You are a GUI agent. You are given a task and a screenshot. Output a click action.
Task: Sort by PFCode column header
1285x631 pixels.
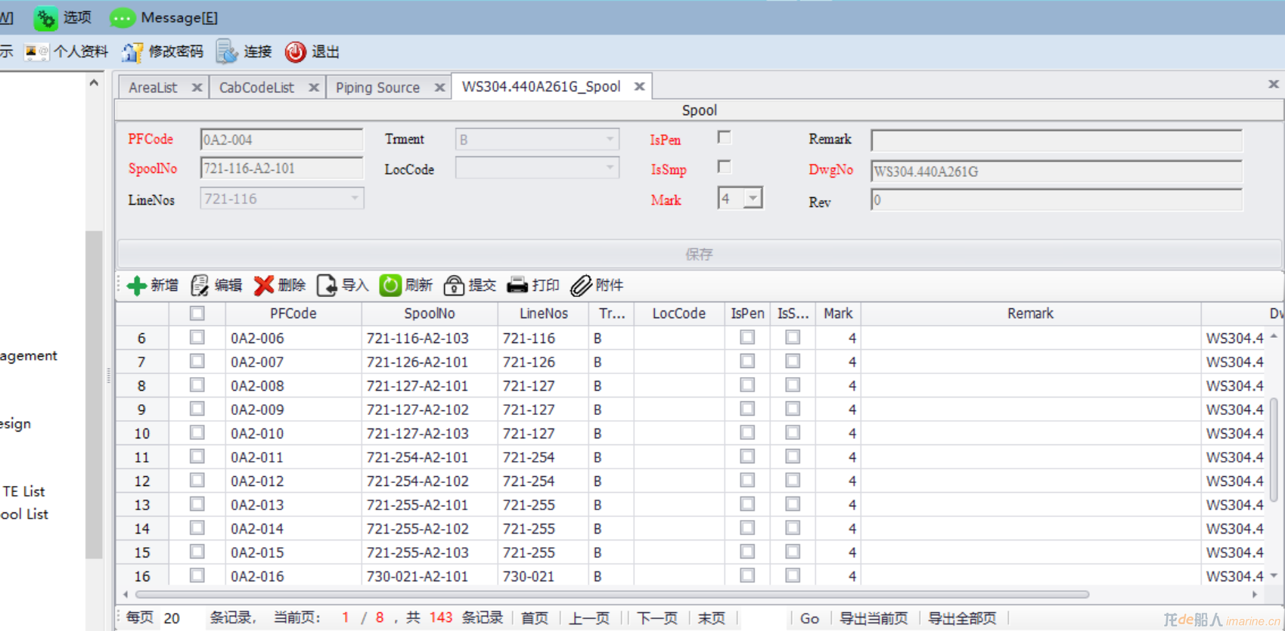293,314
